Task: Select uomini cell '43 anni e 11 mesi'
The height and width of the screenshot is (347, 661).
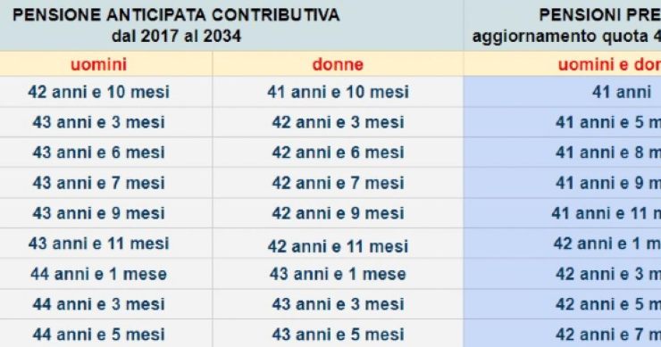Action: point(98,244)
